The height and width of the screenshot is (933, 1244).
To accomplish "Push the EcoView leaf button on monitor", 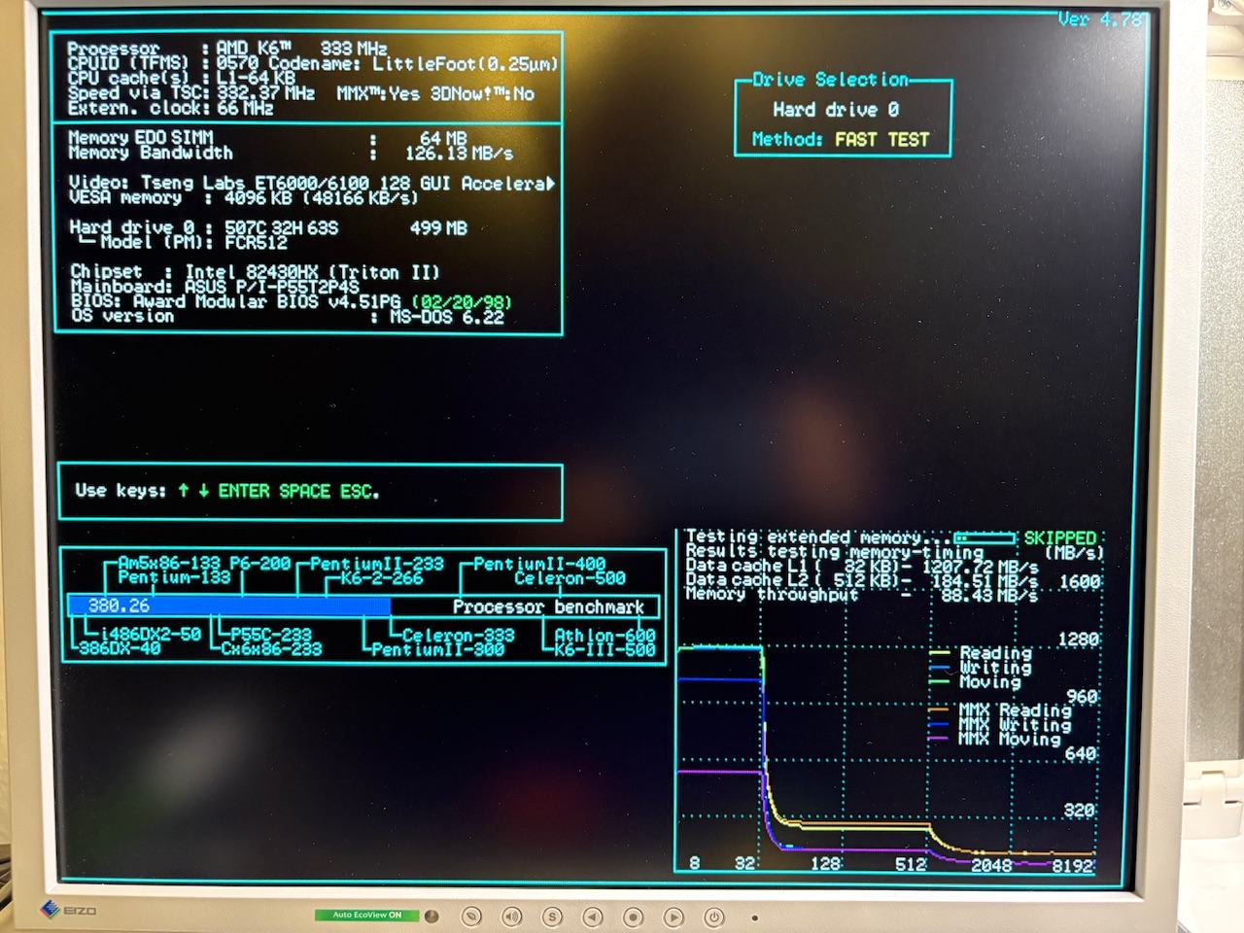I will (x=471, y=916).
